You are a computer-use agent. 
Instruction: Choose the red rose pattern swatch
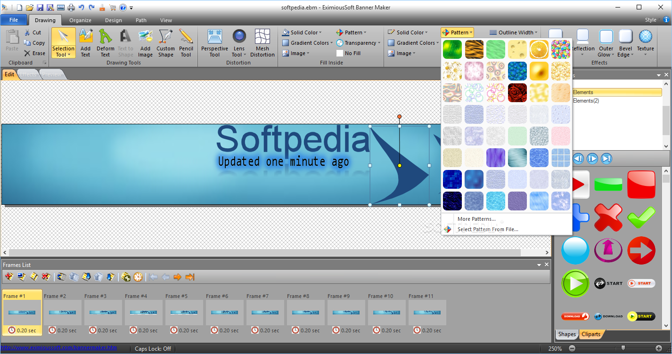[517, 93]
